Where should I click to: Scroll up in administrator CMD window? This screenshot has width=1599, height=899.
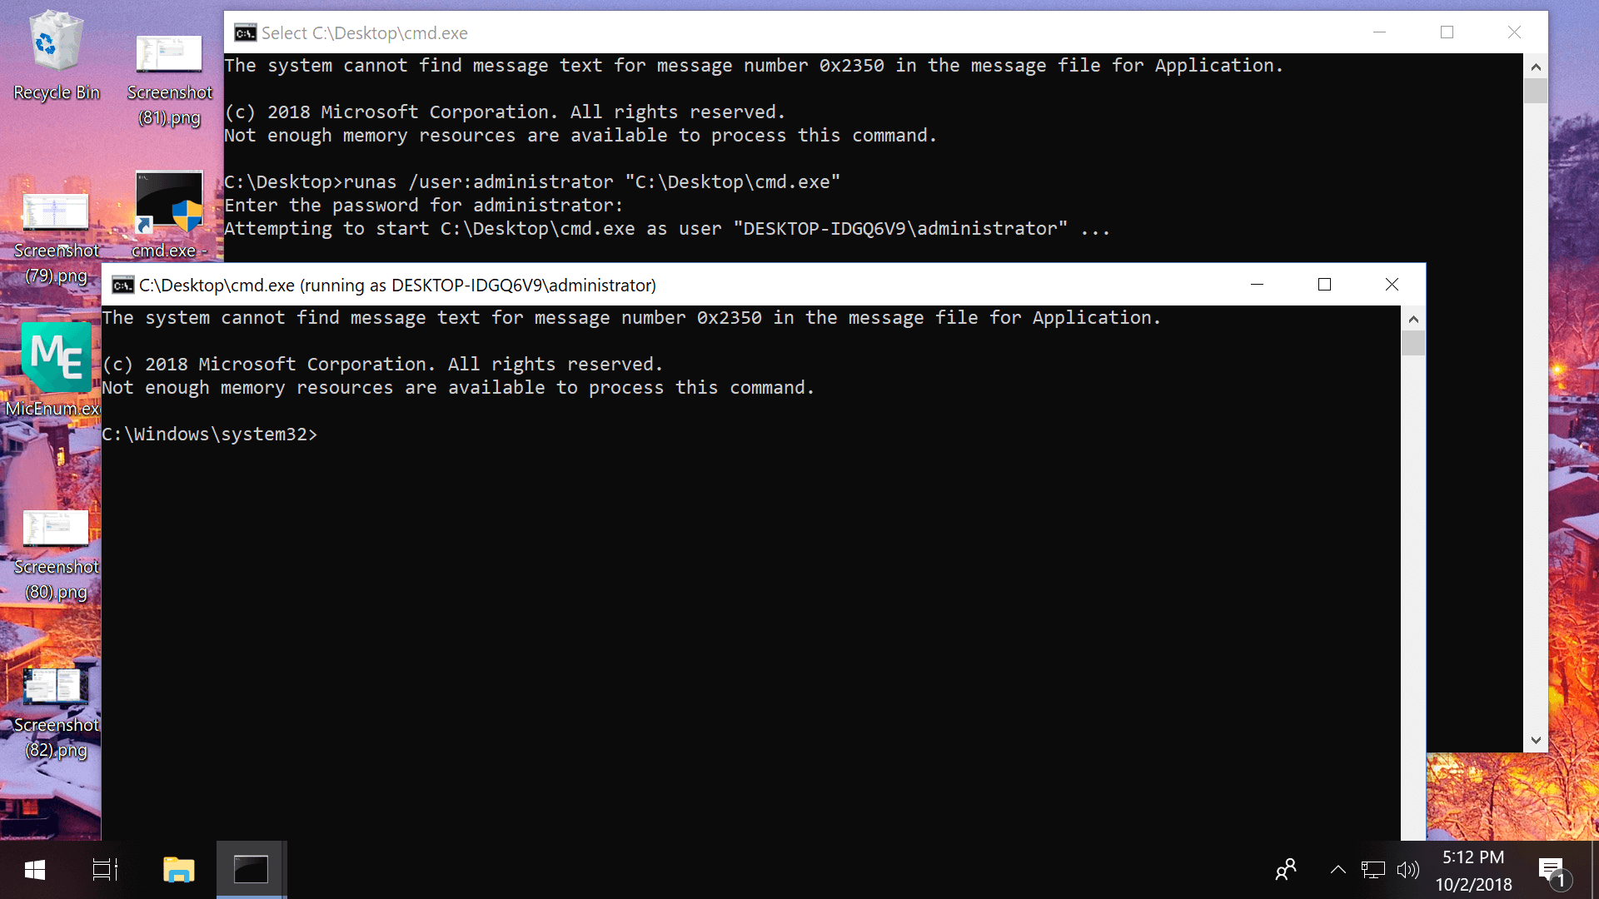(x=1416, y=316)
